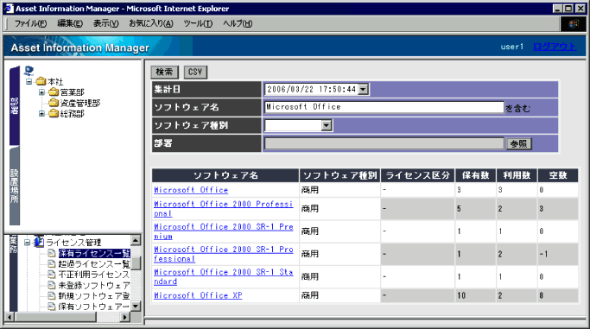Click 空数 value -1 in table

point(543,254)
